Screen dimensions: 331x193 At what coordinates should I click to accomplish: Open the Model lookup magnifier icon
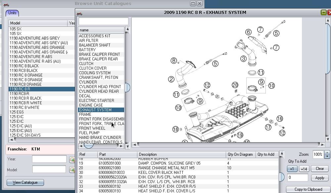pyautogui.click(x=73, y=169)
